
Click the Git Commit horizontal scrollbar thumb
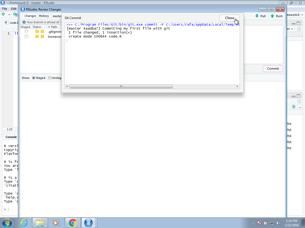click(x=121, y=87)
